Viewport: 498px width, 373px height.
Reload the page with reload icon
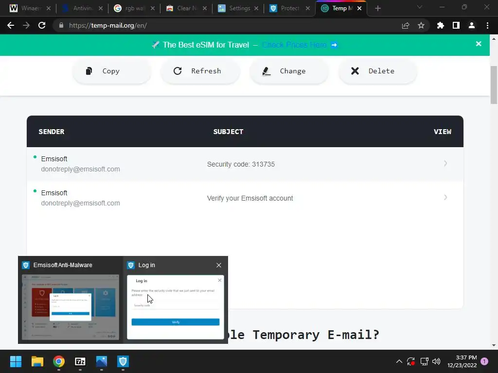tap(42, 25)
